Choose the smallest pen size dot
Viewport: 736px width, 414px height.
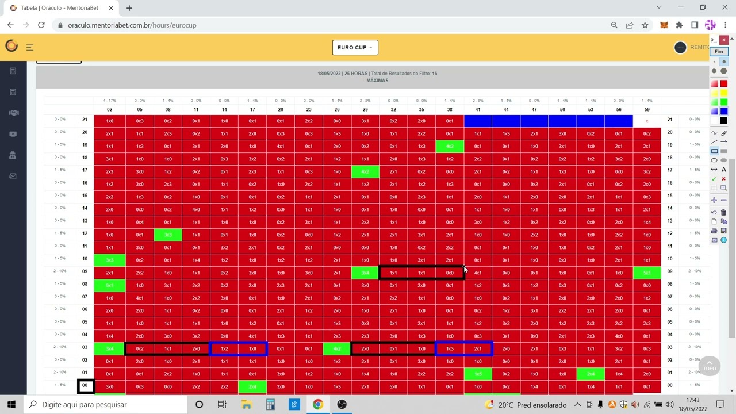pos(714,62)
